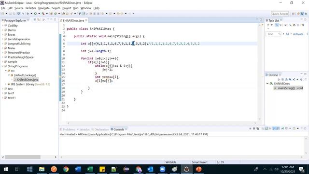This screenshot has height=174, width=309.
Task: Switch to the Problems tab
Action: click(x=67, y=130)
